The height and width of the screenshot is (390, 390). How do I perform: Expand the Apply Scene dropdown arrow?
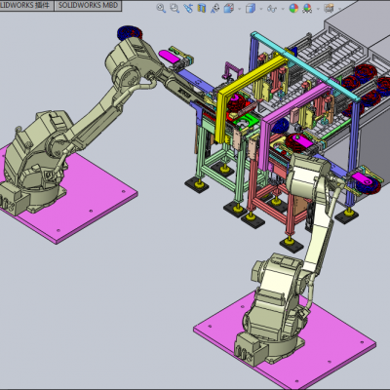pos(318,9)
